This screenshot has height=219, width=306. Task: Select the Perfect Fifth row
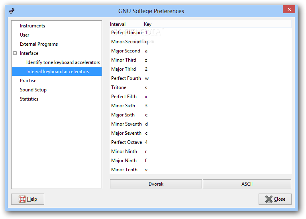[201, 97]
